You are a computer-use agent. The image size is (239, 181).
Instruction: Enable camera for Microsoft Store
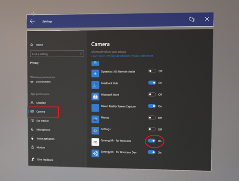point(152,95)
